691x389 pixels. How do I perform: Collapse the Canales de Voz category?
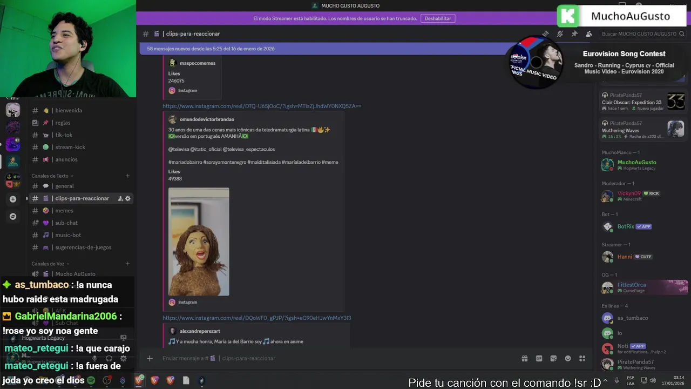pos(50,264)
